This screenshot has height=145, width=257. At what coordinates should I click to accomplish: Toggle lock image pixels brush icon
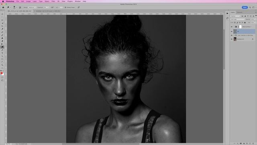click(x=237, y=23)
